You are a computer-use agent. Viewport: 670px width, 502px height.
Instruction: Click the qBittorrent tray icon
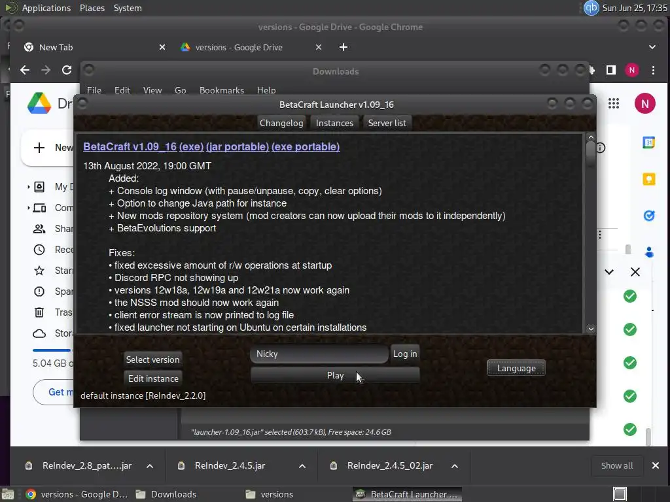(591, 8)
